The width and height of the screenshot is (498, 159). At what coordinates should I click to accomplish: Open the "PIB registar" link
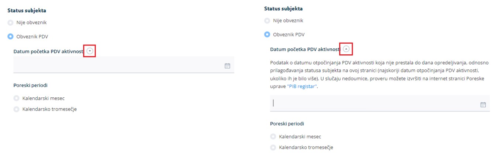[x=302, y=87]
